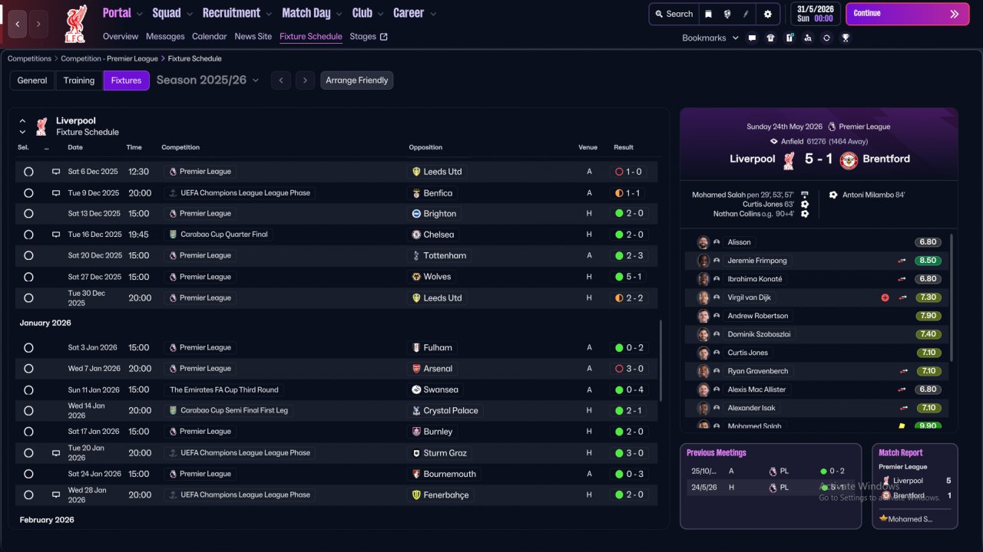The image size is (983, 552).
Task: Click the TV icon on the Benfica fixture row
Action: [56, 193]
